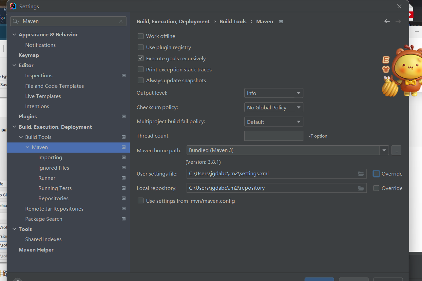This screenshot has height=281, width=422.
Task: Click the project-level icon on Maven row
Action: click(124, 147)
